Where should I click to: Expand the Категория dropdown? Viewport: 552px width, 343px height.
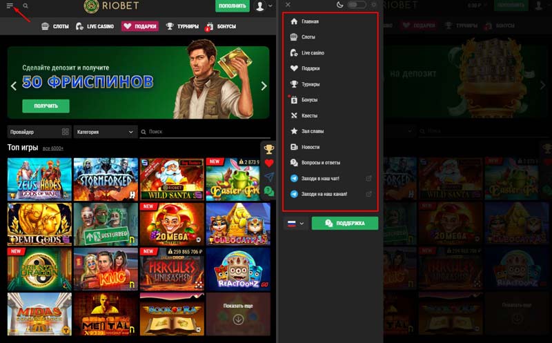[105, 131]
